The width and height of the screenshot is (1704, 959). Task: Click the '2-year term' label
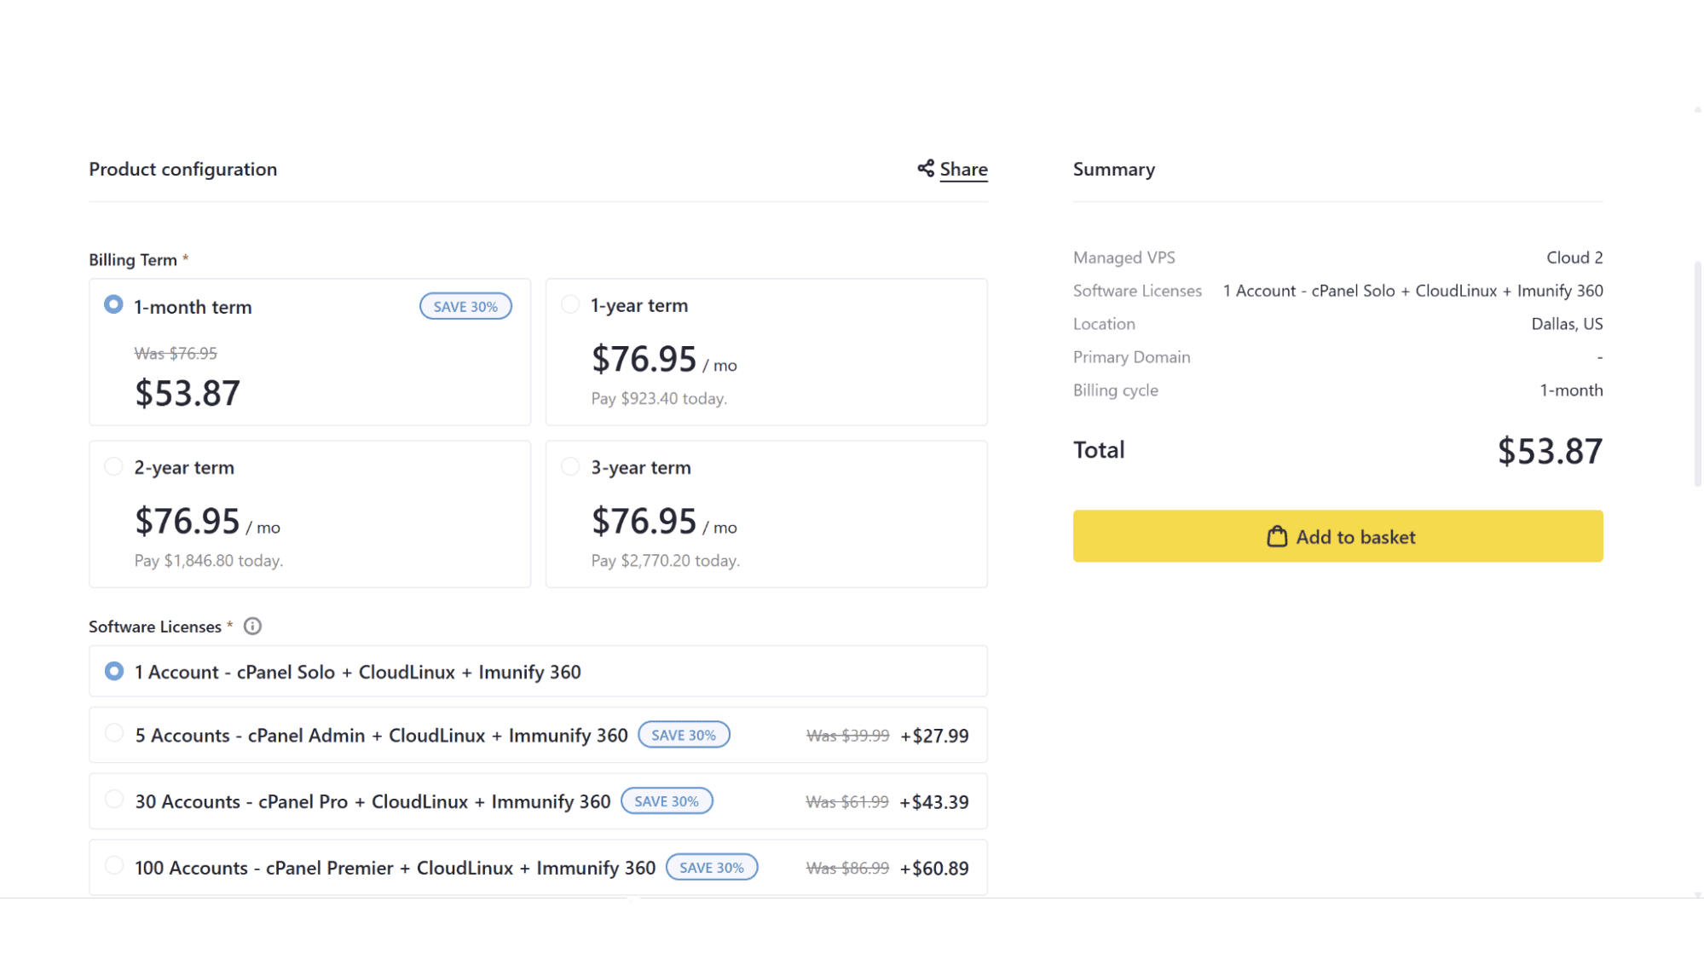(x=184, y=467)
